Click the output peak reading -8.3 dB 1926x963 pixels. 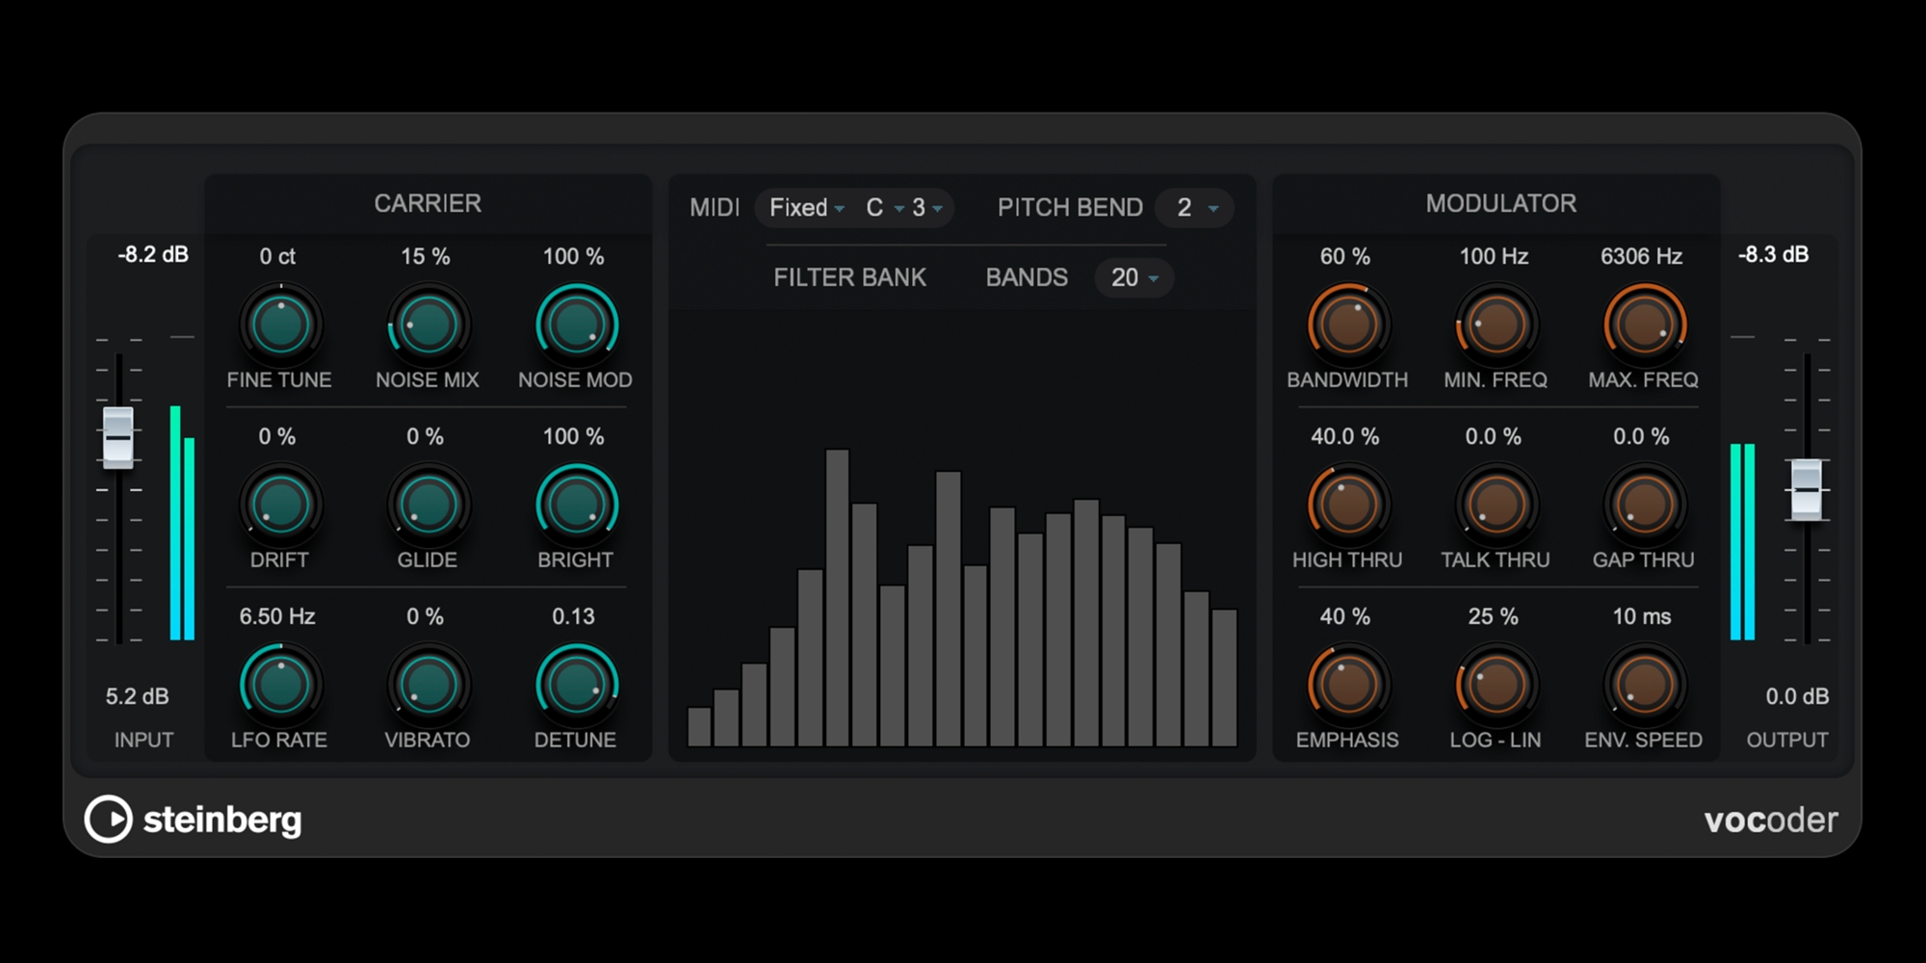tap(1774, 254)
